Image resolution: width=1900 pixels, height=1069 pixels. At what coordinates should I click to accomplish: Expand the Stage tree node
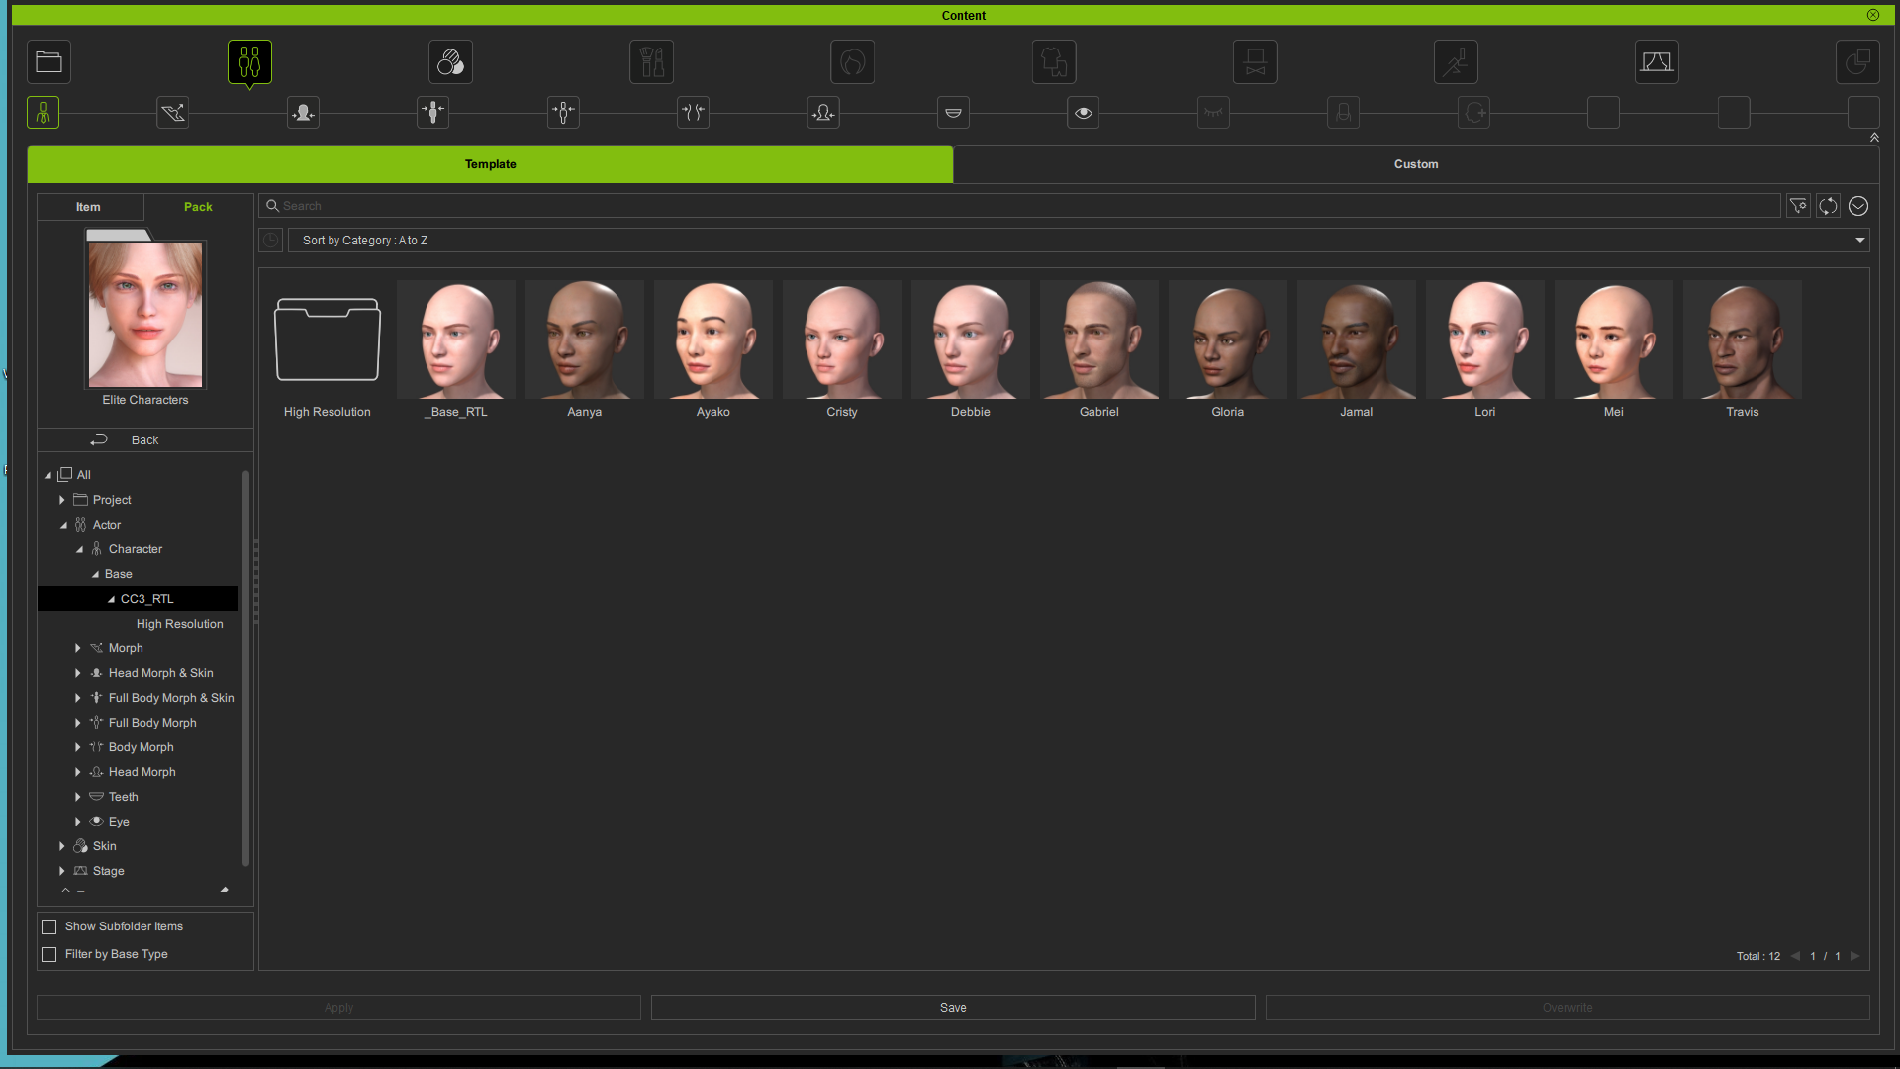click(x=62, y=871)
